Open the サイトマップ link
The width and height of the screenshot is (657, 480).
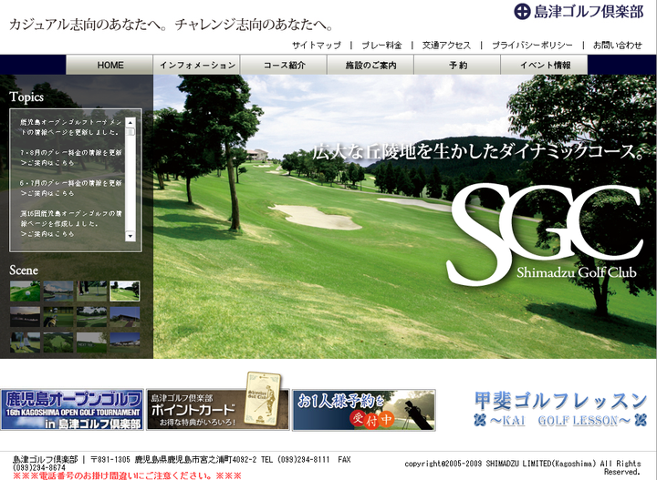tap(317, 46)
